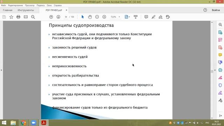The width and height of the screenshot is (224, 126).
Task: Go to the previous page with the up arrow
Action: coord(51,17)
